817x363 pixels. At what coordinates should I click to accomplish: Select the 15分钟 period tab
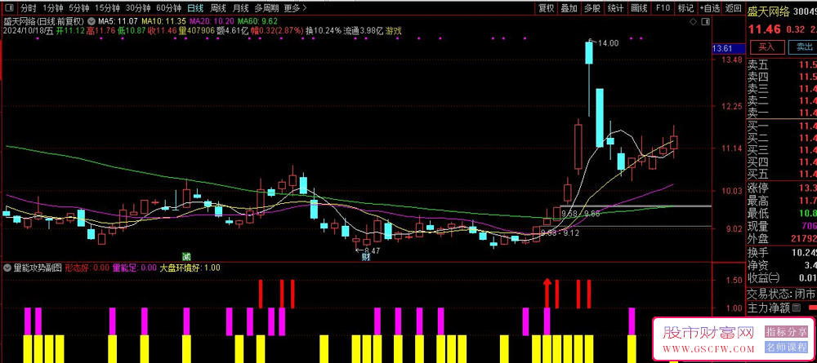click(x=107, y=8)
